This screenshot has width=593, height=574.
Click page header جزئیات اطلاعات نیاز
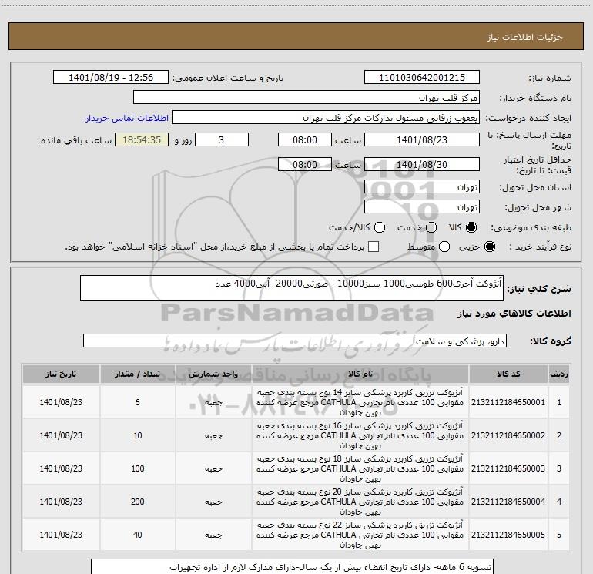(524, 37)
